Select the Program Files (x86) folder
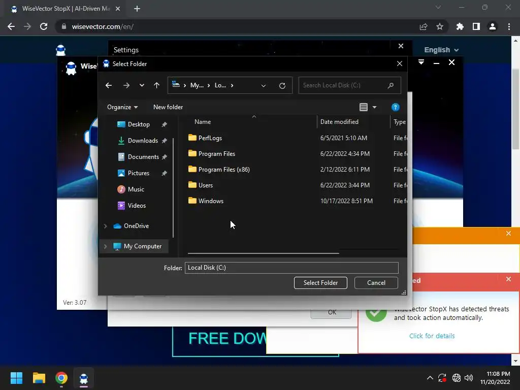 (x=224, y=170)
